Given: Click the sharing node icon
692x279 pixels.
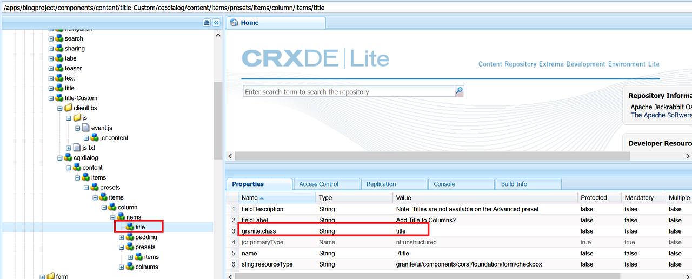Looking at the screenshot, I should coord(59,48).
